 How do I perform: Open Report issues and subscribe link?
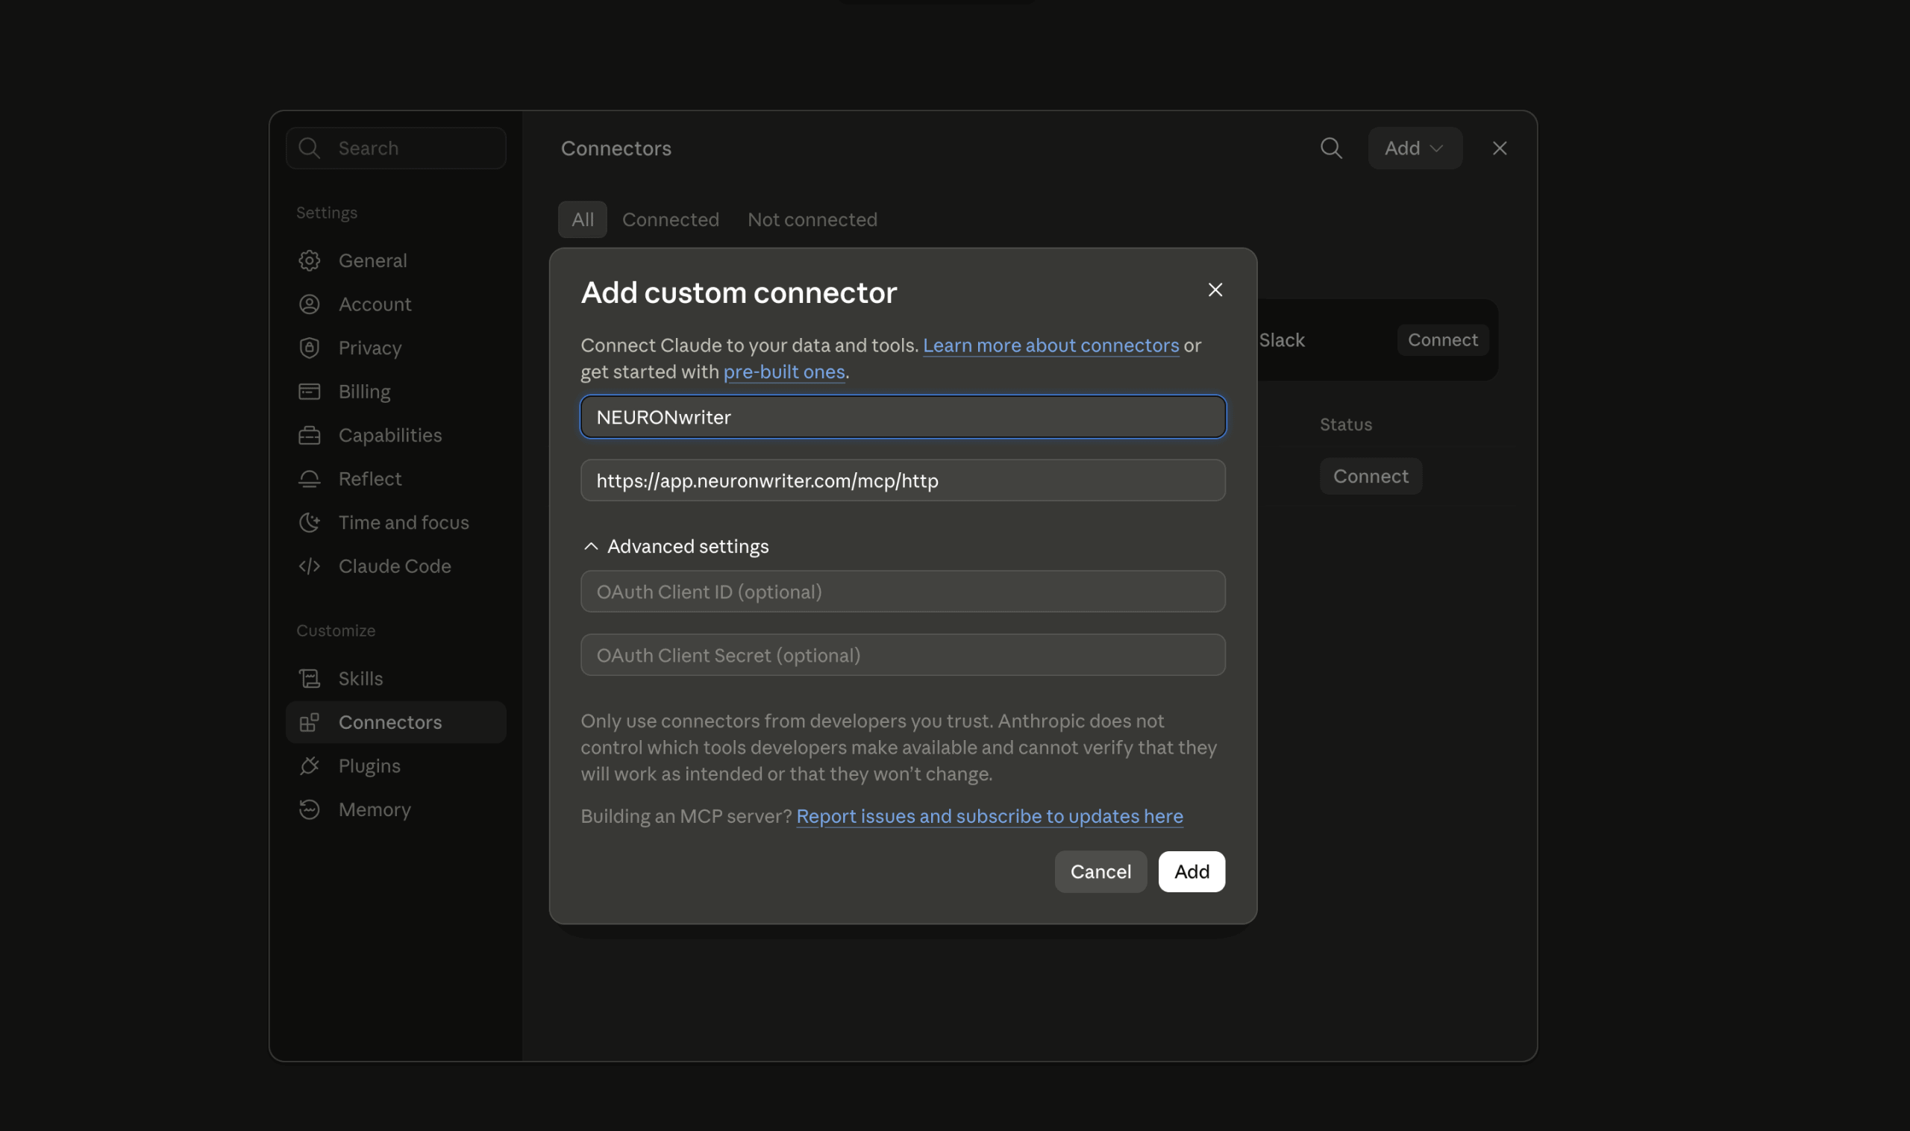coord(989,816)
